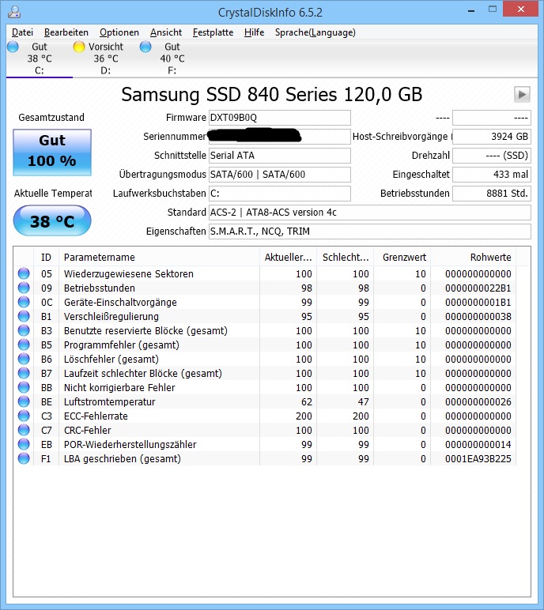Click the Grenzwert column header

(x=402, y=257)
